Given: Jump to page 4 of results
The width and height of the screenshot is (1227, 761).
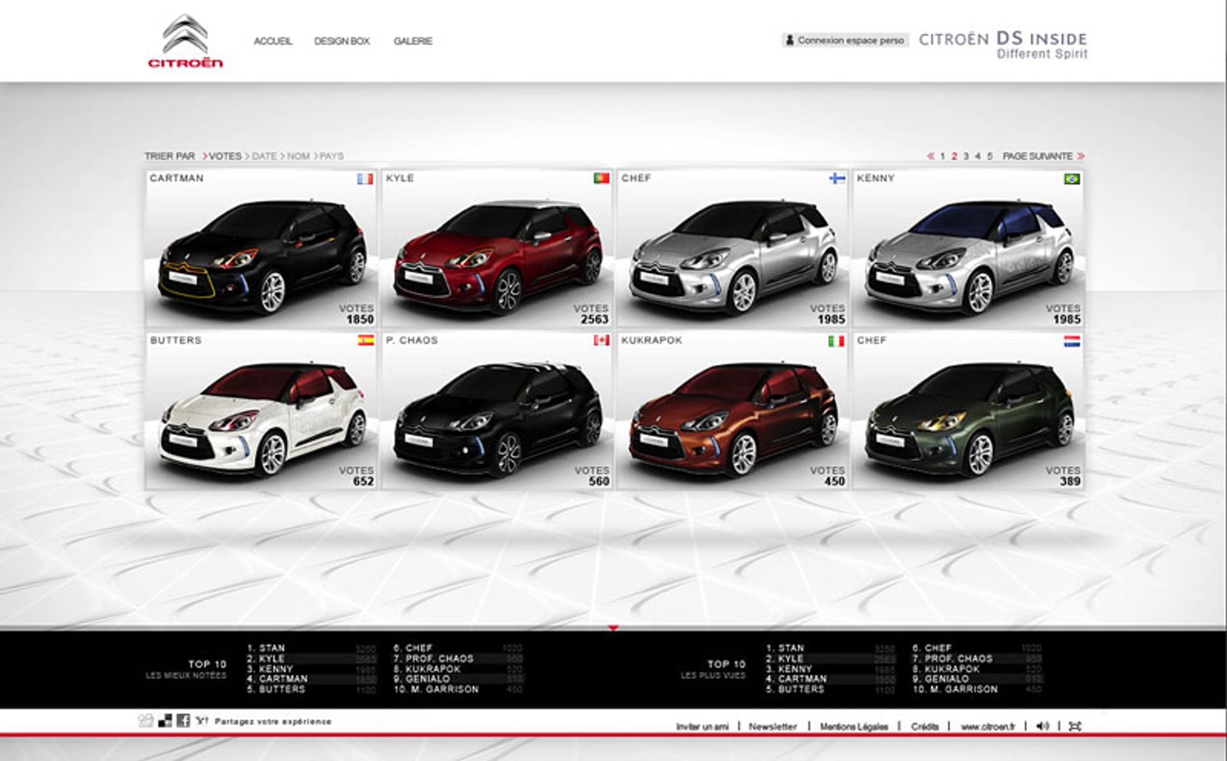Looking at the screenshot, I should coord(978,156).
